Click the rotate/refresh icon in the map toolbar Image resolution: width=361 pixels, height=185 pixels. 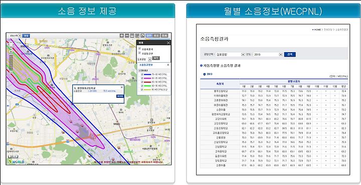click(x=142, y=36)
